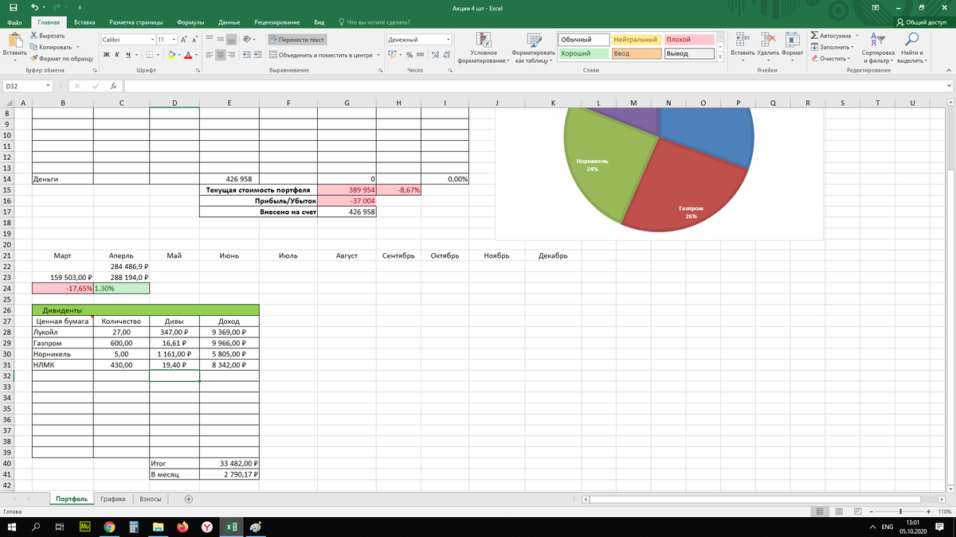Click the Increase Indent icon
This screenshot has height=537, width=956.
[260, 55]
